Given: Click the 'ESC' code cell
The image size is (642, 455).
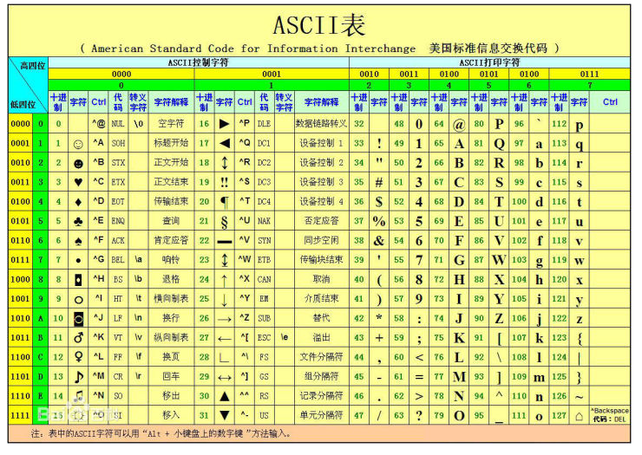Looking at the screenshot, I should click(264, 338).
